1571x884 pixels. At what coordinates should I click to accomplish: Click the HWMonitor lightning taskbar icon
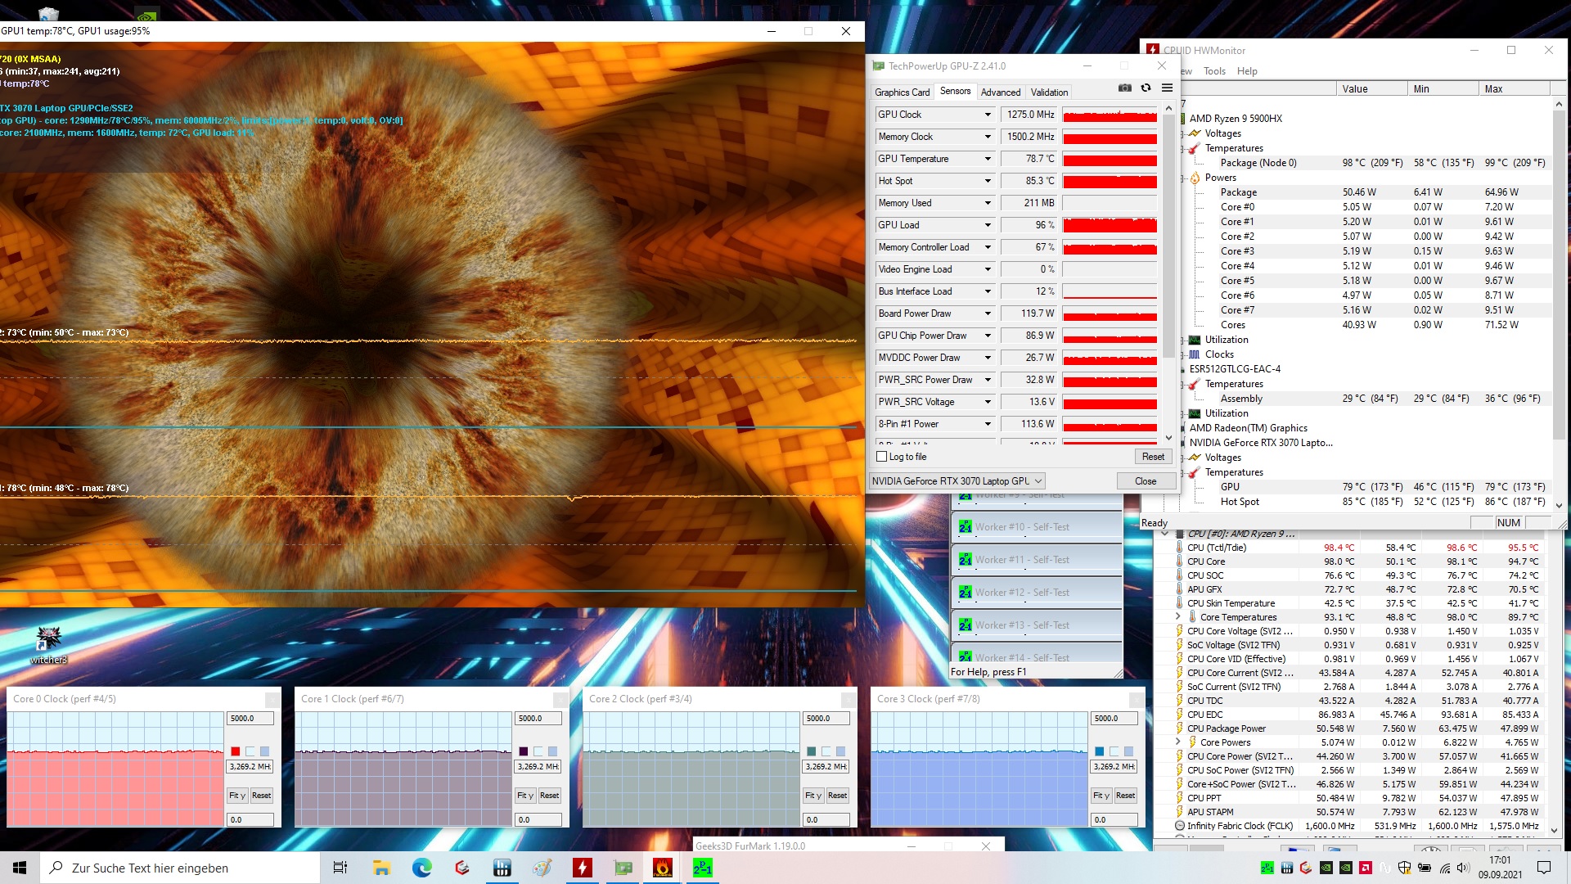pyautogui.click(x=583, y=868)
